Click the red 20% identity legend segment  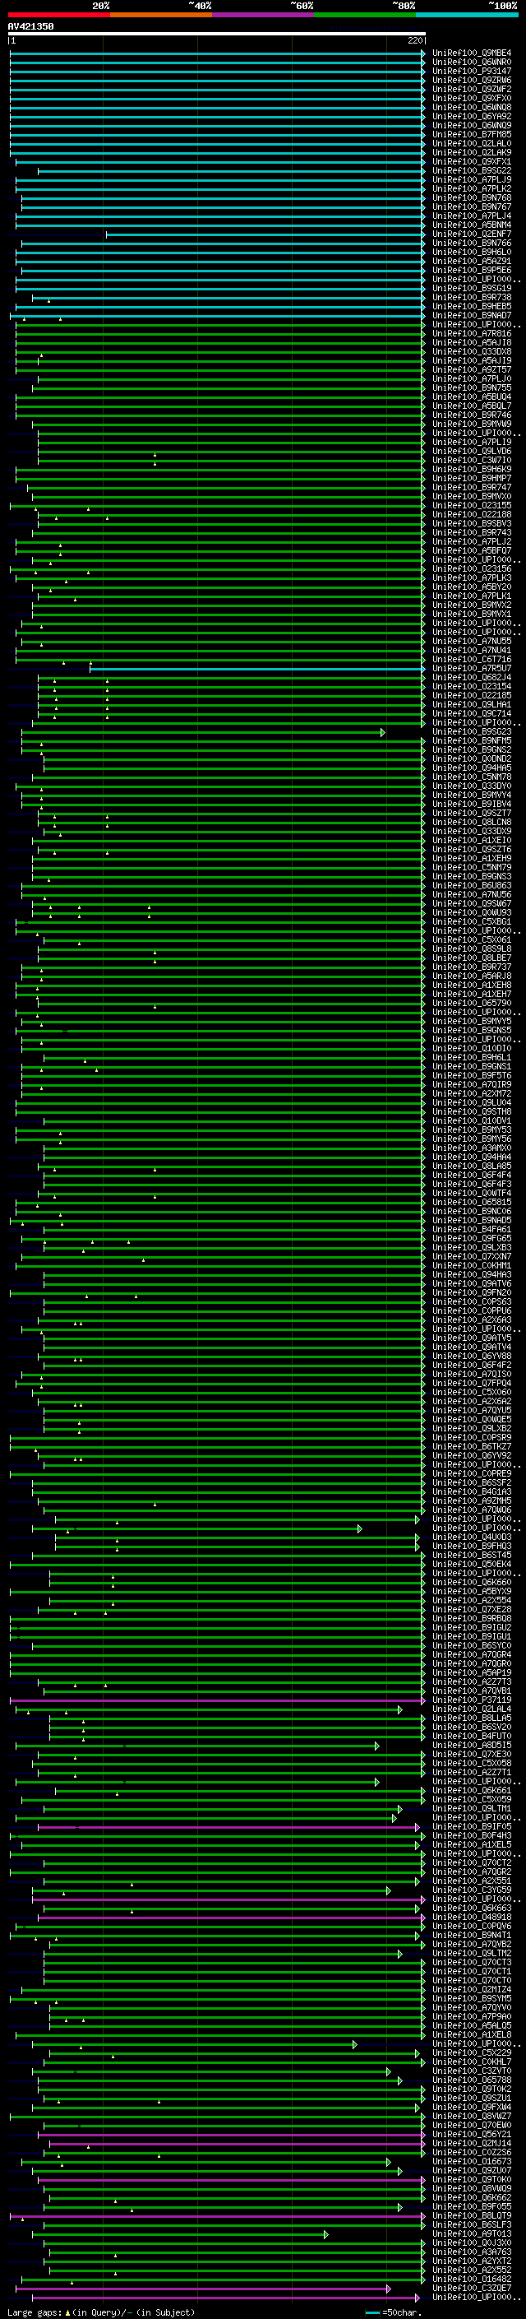pos(58,15)
